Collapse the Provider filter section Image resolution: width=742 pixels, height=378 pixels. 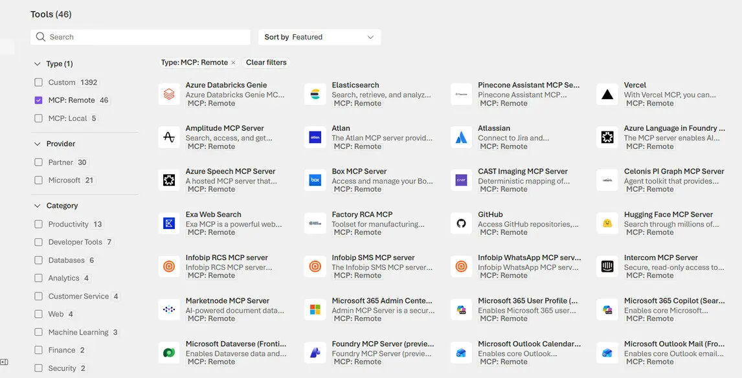pyautogui.click(x=38, y=144)
